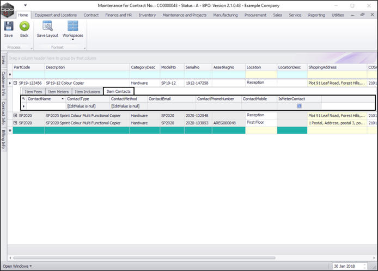This screenshot has height=271, width=378.
Task: Open the Maintenance and Projects tab
Action: 185,15
